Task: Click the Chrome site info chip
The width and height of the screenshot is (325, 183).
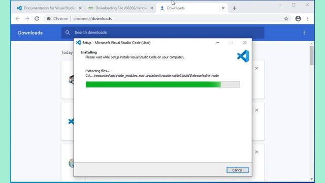Action: tap(57, 19)
